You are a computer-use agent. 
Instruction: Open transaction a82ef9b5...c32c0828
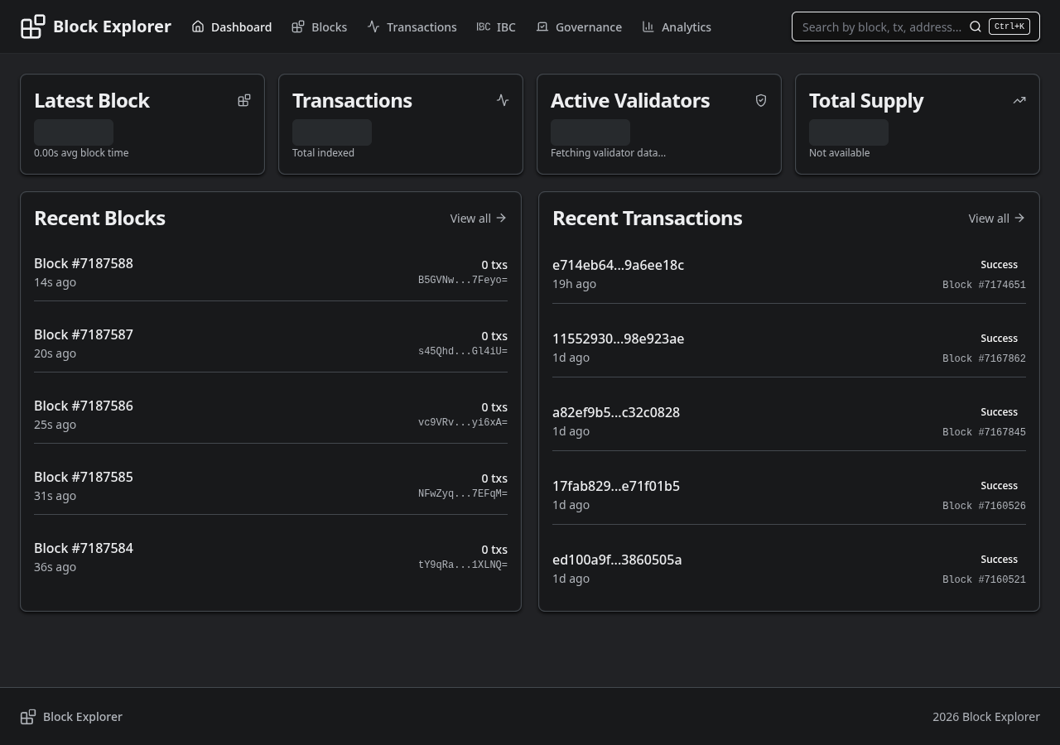coord(616,412)
